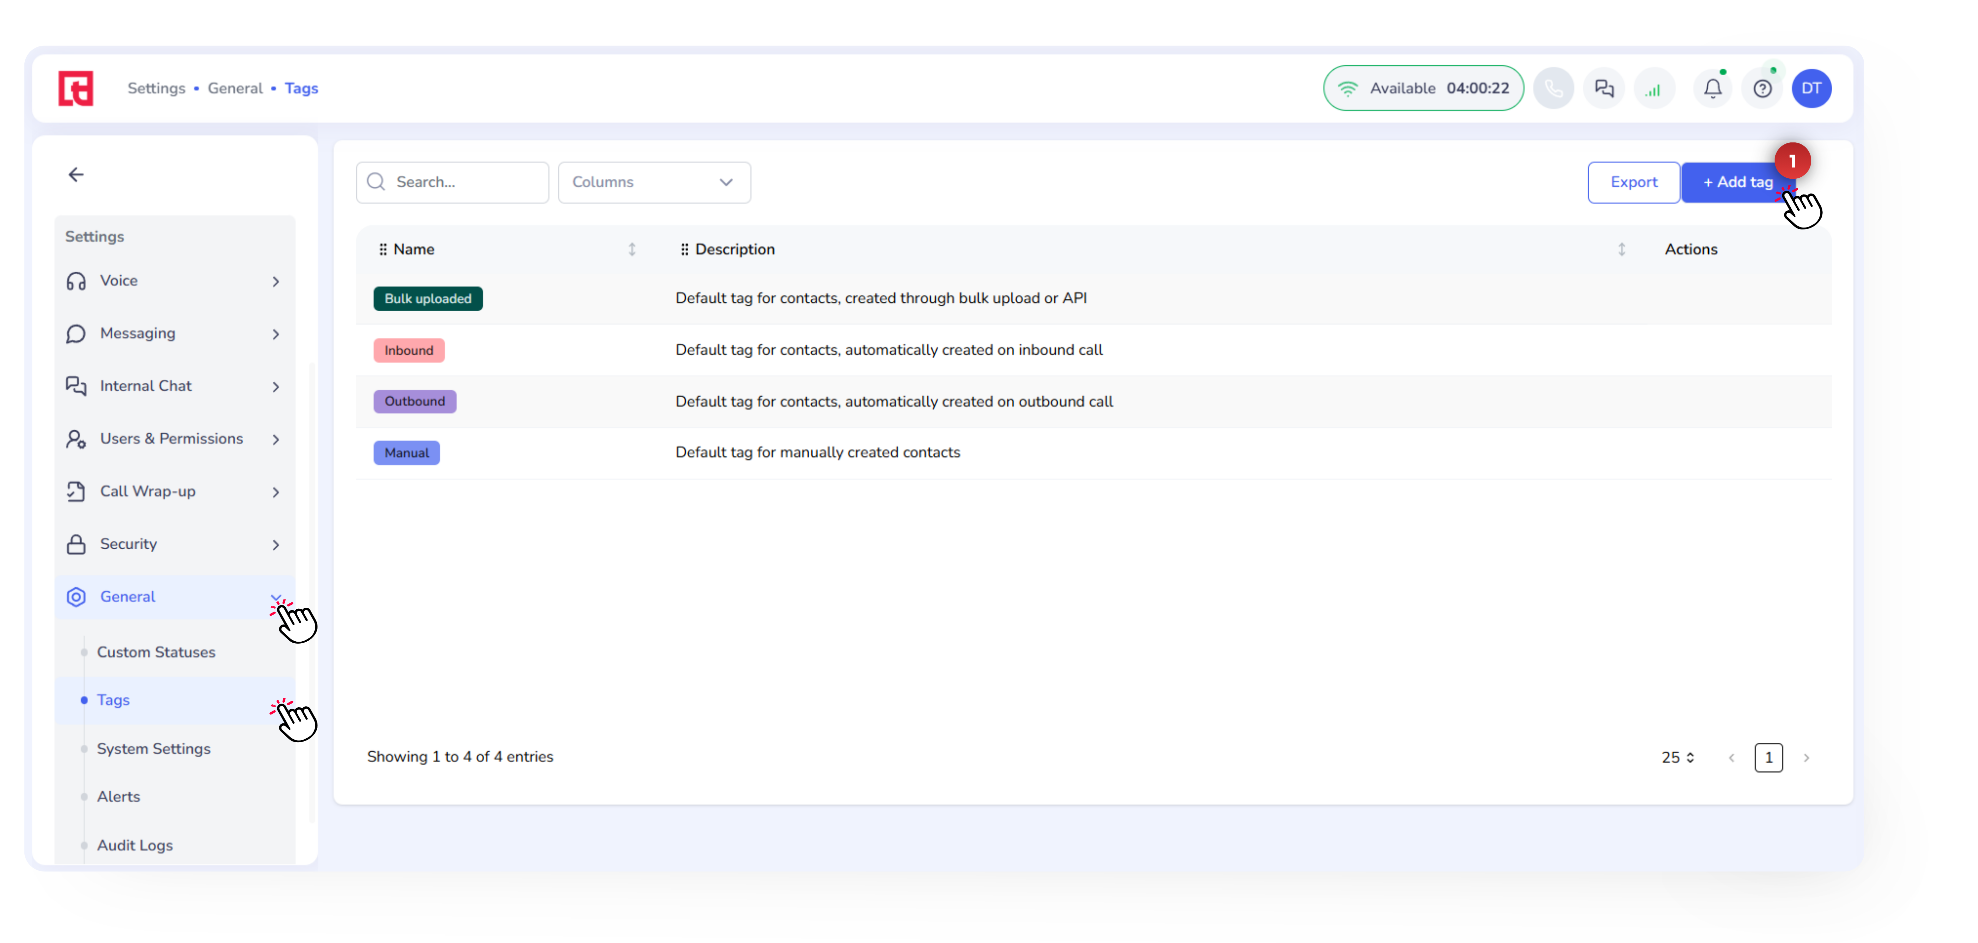
Task: Sort table by Name column
Action: pyautogui.click(x=631, y=250)
